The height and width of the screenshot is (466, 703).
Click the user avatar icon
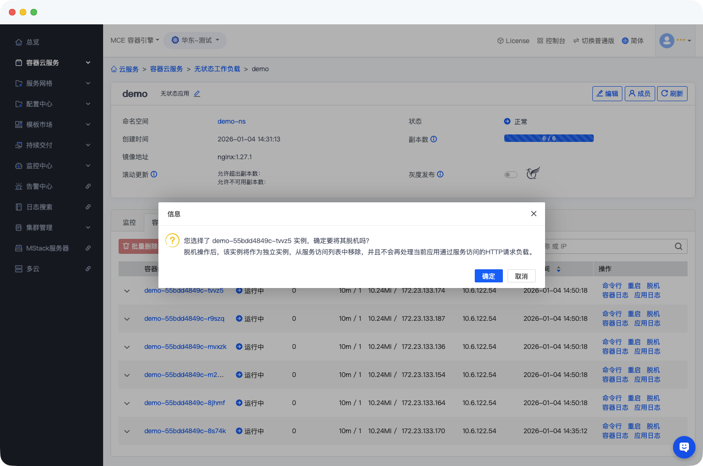[x=666, y=41]
